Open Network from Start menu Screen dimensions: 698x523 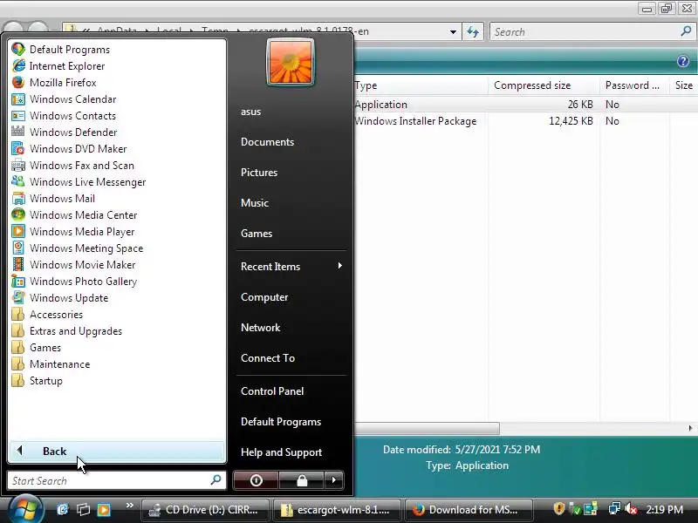(x=260, y=328)
